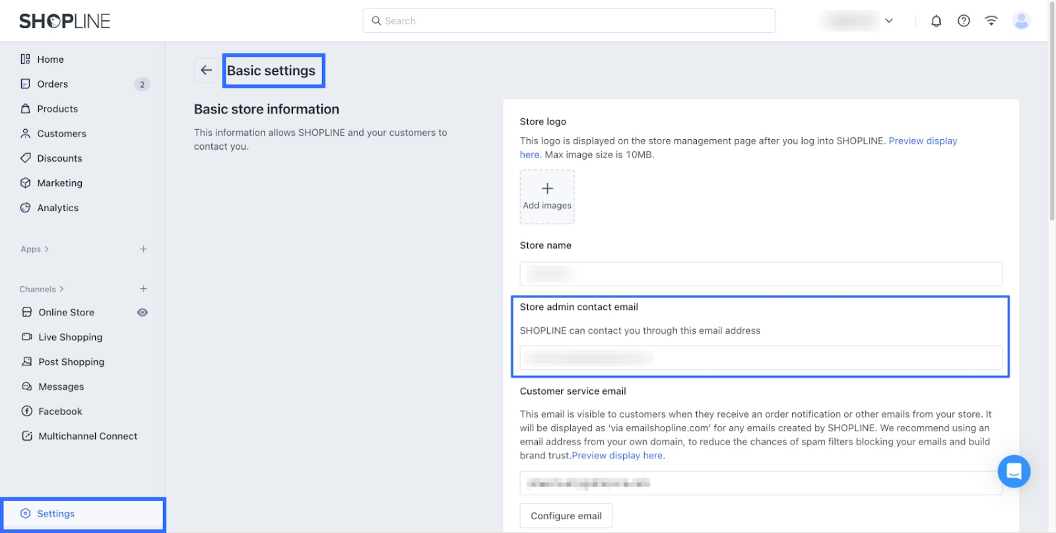The image size is (1056, 533).
Task: Open customer service Preview display here link
Action: pyautogui.click(x=618, y=455)
